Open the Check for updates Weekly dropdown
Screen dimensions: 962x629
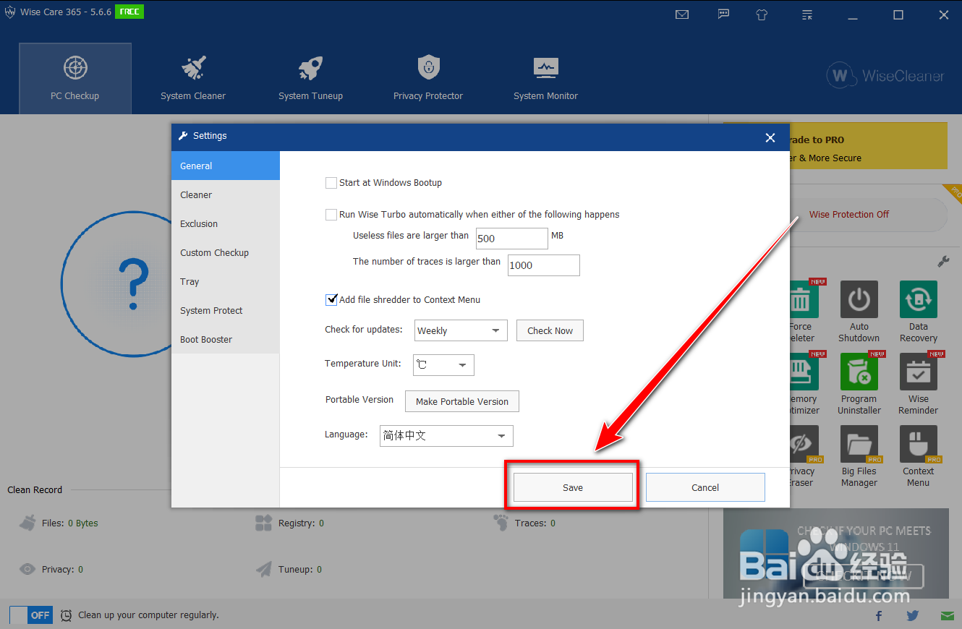pyautogui.click(x=461, y=330)
